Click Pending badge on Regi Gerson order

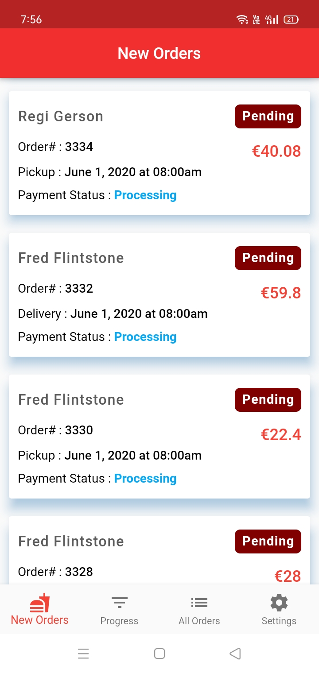268,116
